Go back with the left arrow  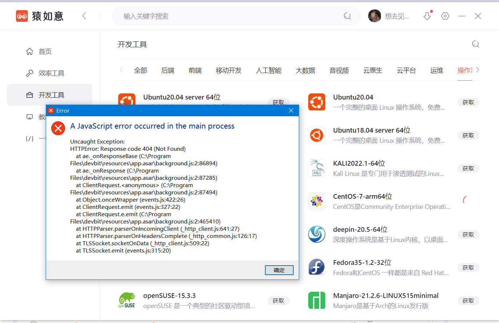click(x=84, y=16)
